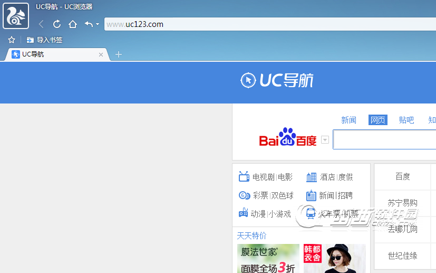Image resolution: width=436 pixels, height=273 pixels.
Task: Select the 网页 search tab
Action: tap(378, 120)
